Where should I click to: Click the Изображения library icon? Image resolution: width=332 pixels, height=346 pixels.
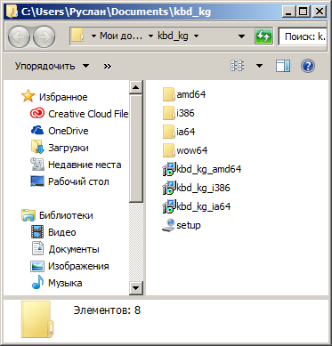pyautogui.click(x=37, y=266)
